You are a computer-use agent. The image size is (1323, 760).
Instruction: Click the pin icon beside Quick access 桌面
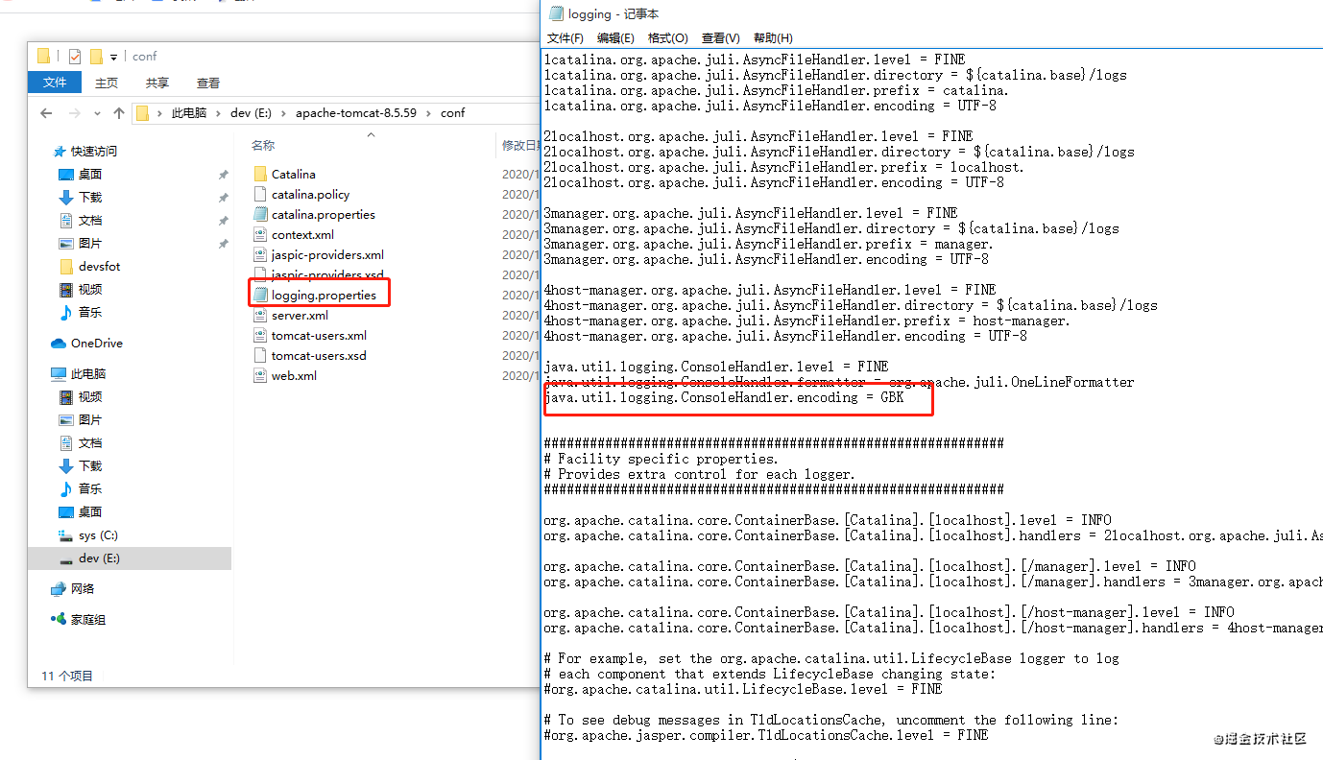click(x=223, y=175)
